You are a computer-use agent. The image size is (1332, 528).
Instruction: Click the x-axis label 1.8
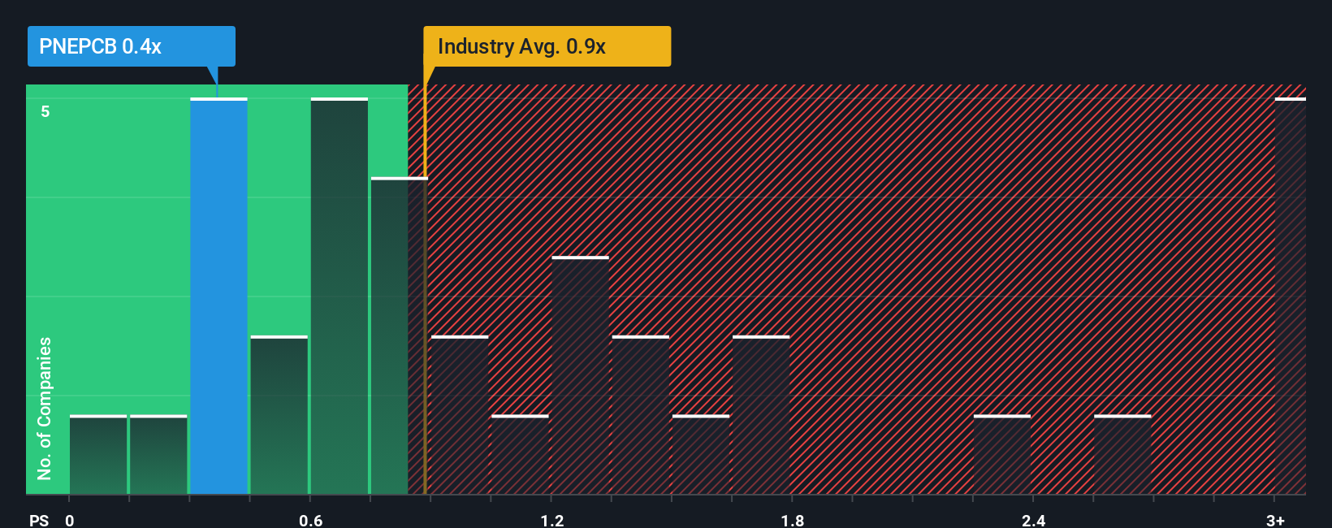pyautogui.click(x=793, y=520)
